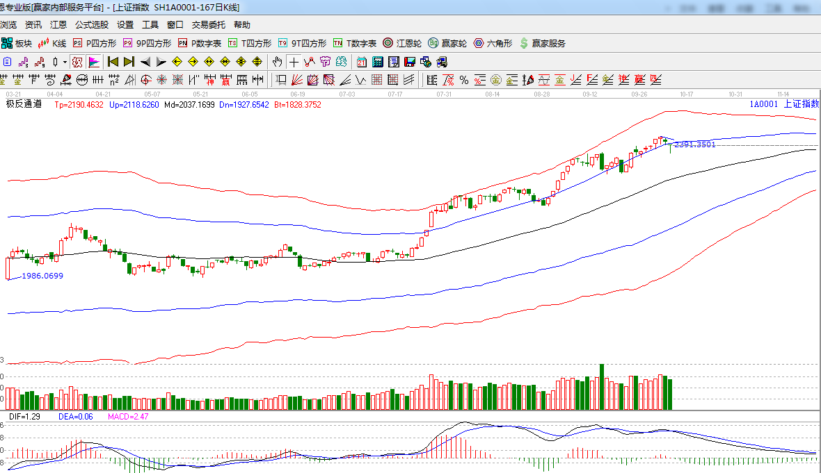Toggle the colored flag chart button
Screen dimensions: 821x473
tap(94, 62)
